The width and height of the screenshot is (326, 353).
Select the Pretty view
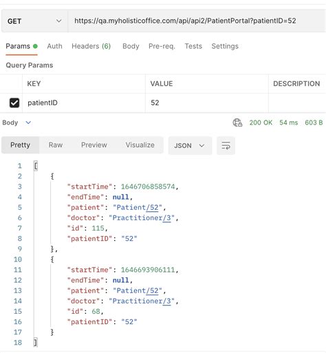[x=20, y=145]
